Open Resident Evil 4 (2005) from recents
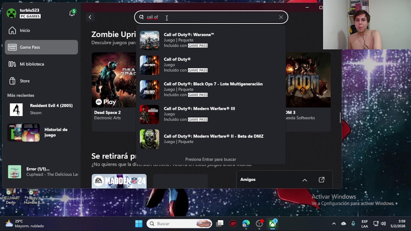The width and height of the screenshot is (411, 231). [x=41, y=109]
